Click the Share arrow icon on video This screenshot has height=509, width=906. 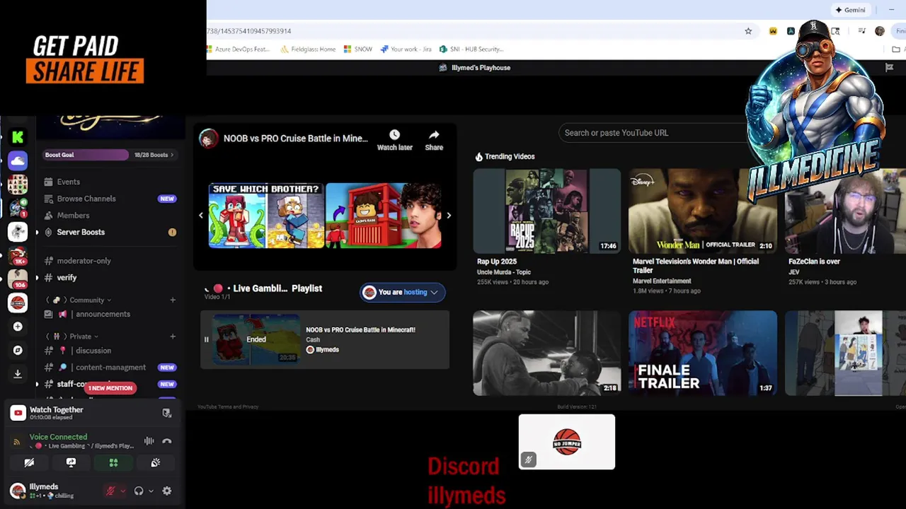point(434,134)
